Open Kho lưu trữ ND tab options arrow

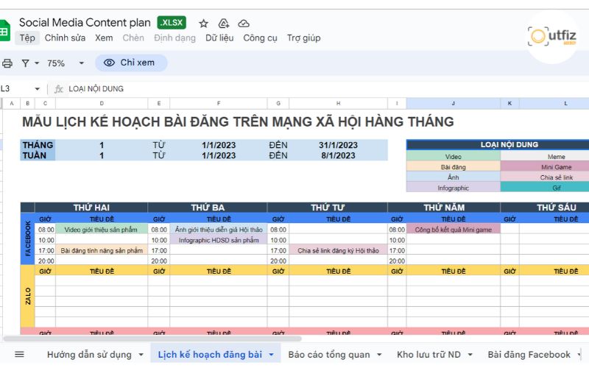click(x=470, y=355)
